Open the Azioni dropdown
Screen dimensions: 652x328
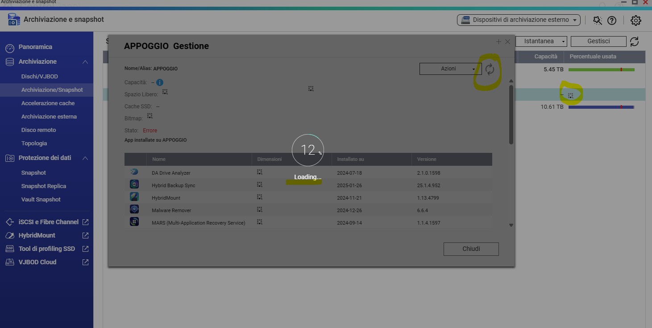click(x=450, y=69)
